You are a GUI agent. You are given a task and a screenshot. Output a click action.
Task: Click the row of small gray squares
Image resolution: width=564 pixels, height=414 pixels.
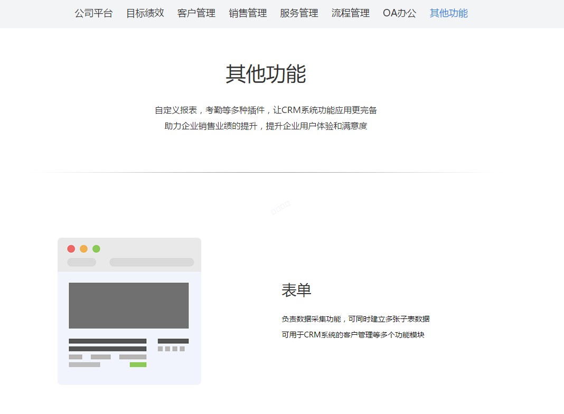coord(171,349)
